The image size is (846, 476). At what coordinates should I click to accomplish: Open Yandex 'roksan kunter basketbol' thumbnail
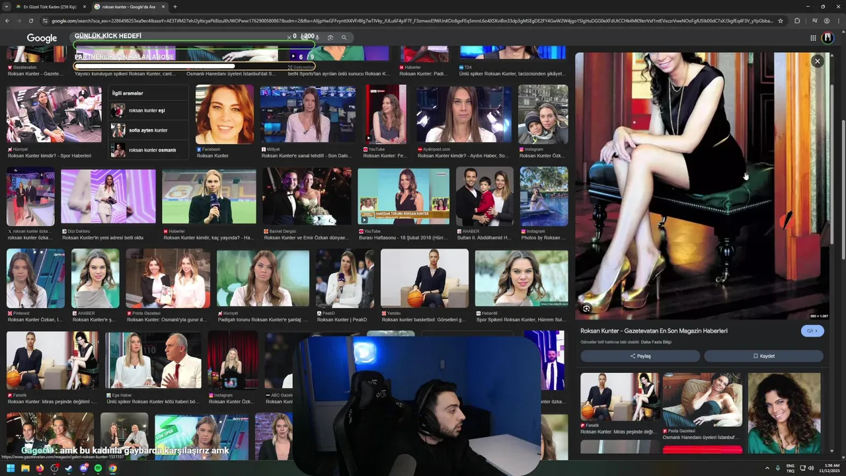pyautogui.click(x=424, y=278)
